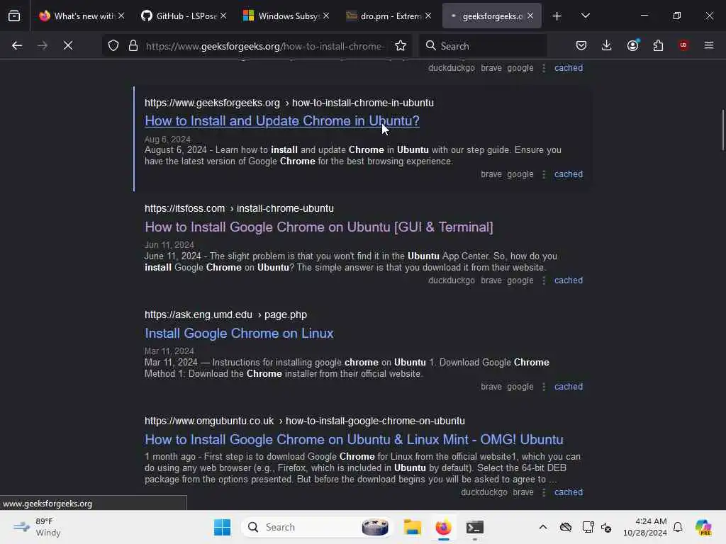Click brave engine label on itsfoss result
Image resolution: width=726 pixels, height=544 pixels.
(x=491, y=280)
